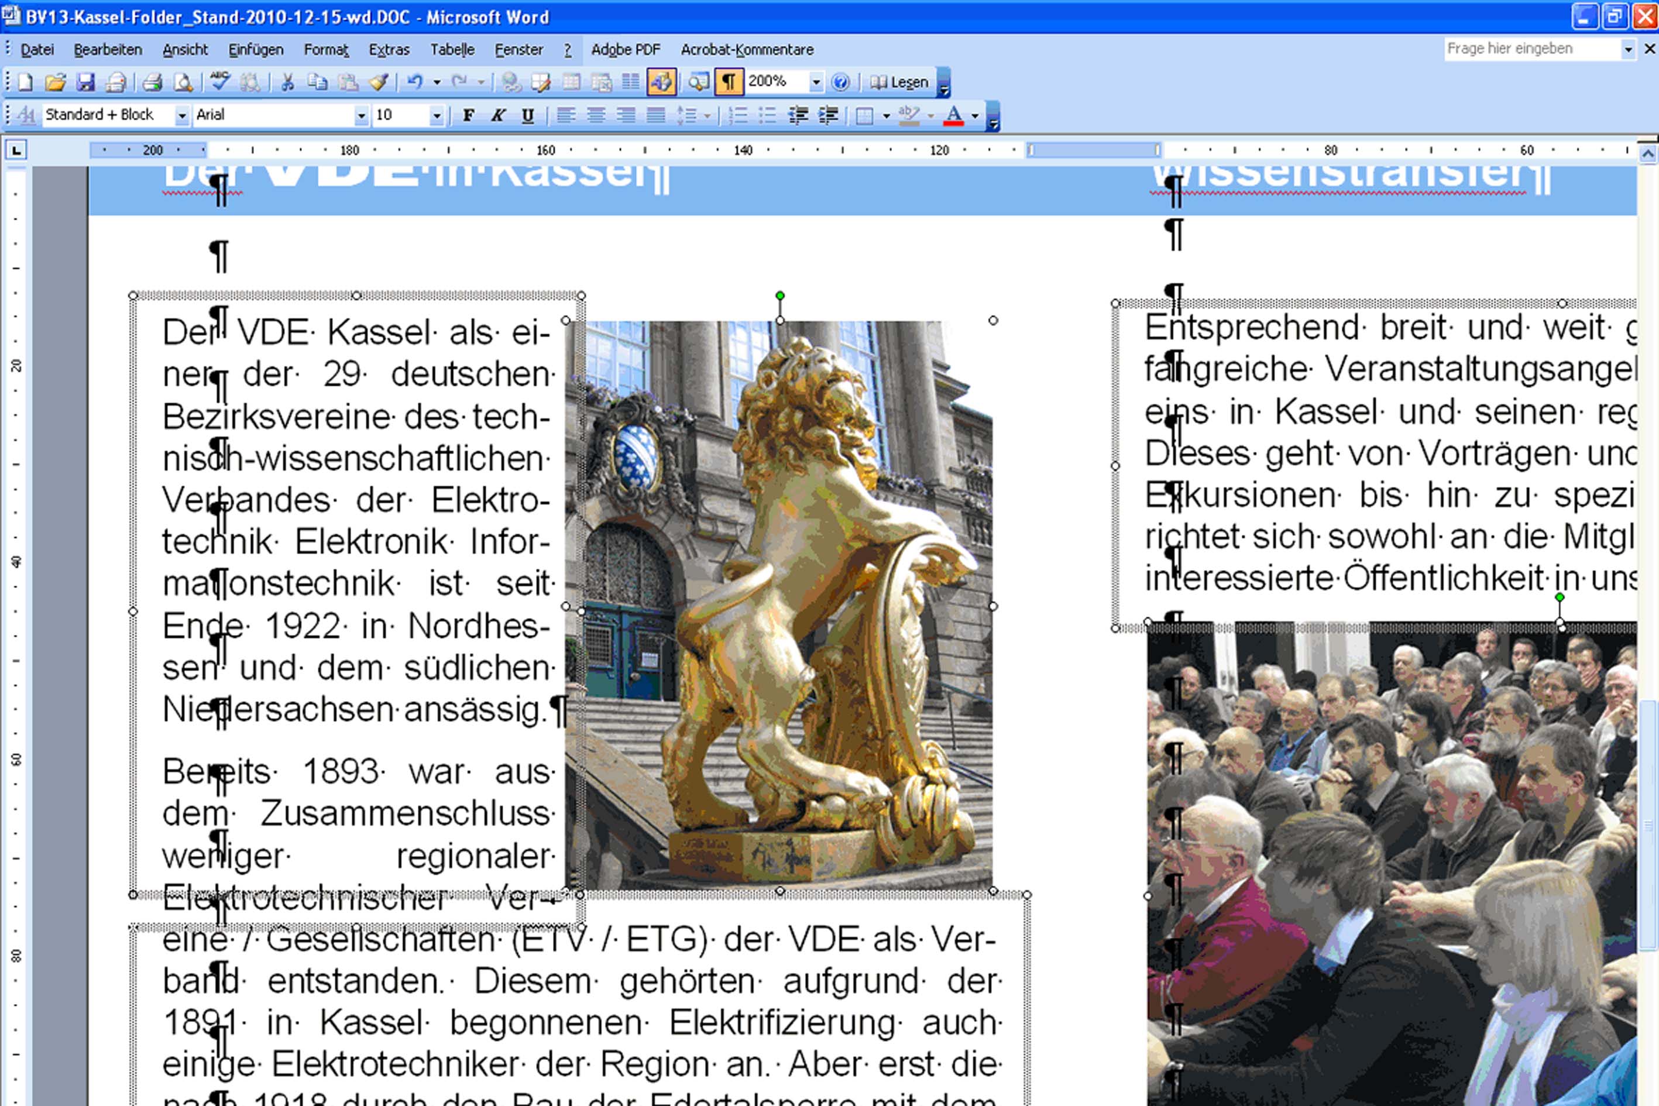Open the Document Map

coord(698,83)
